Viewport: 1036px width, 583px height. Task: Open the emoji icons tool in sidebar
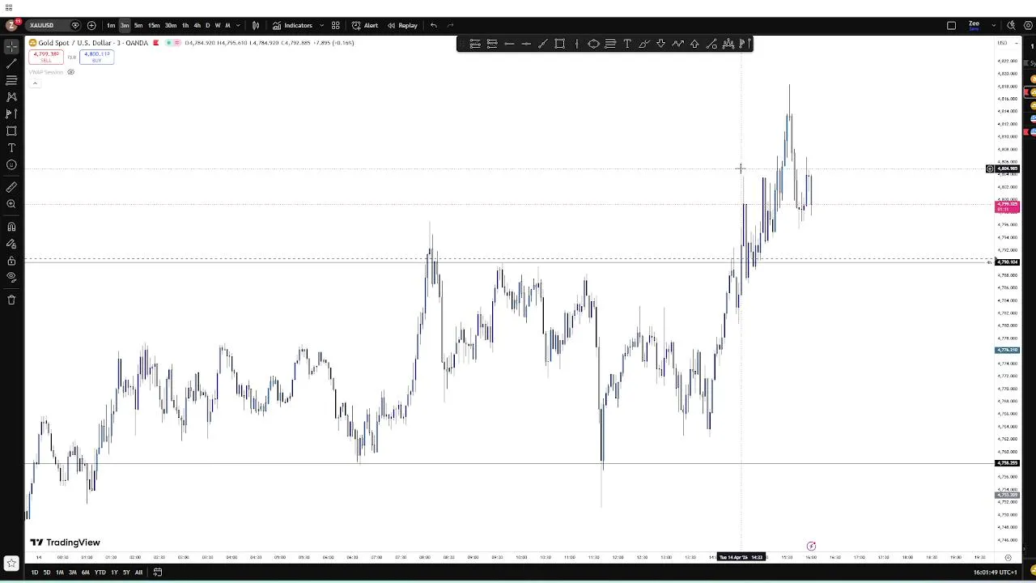[x=11, y=165]
